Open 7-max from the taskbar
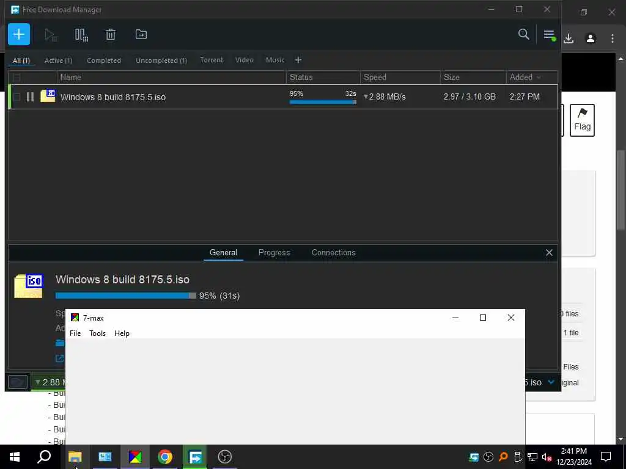 coord(135,457)
